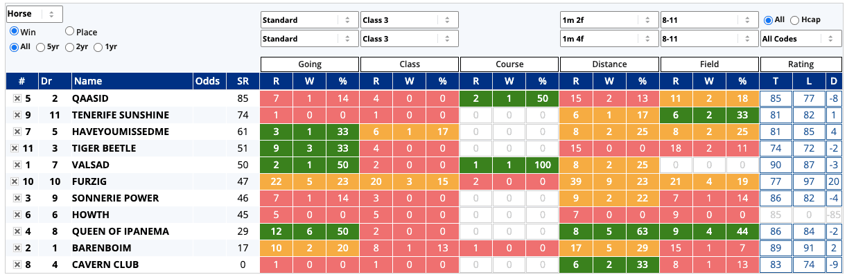Image resolution: width=847 pixels, height=277 pixels.
Task: Choose the 5yr time range option
Action: pyautogui.click(x=41, y=47)
